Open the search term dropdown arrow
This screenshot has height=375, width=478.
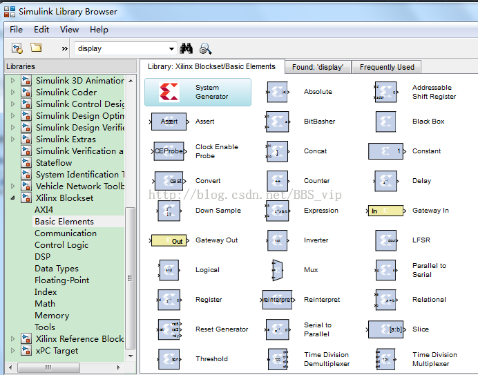[171, 49]
